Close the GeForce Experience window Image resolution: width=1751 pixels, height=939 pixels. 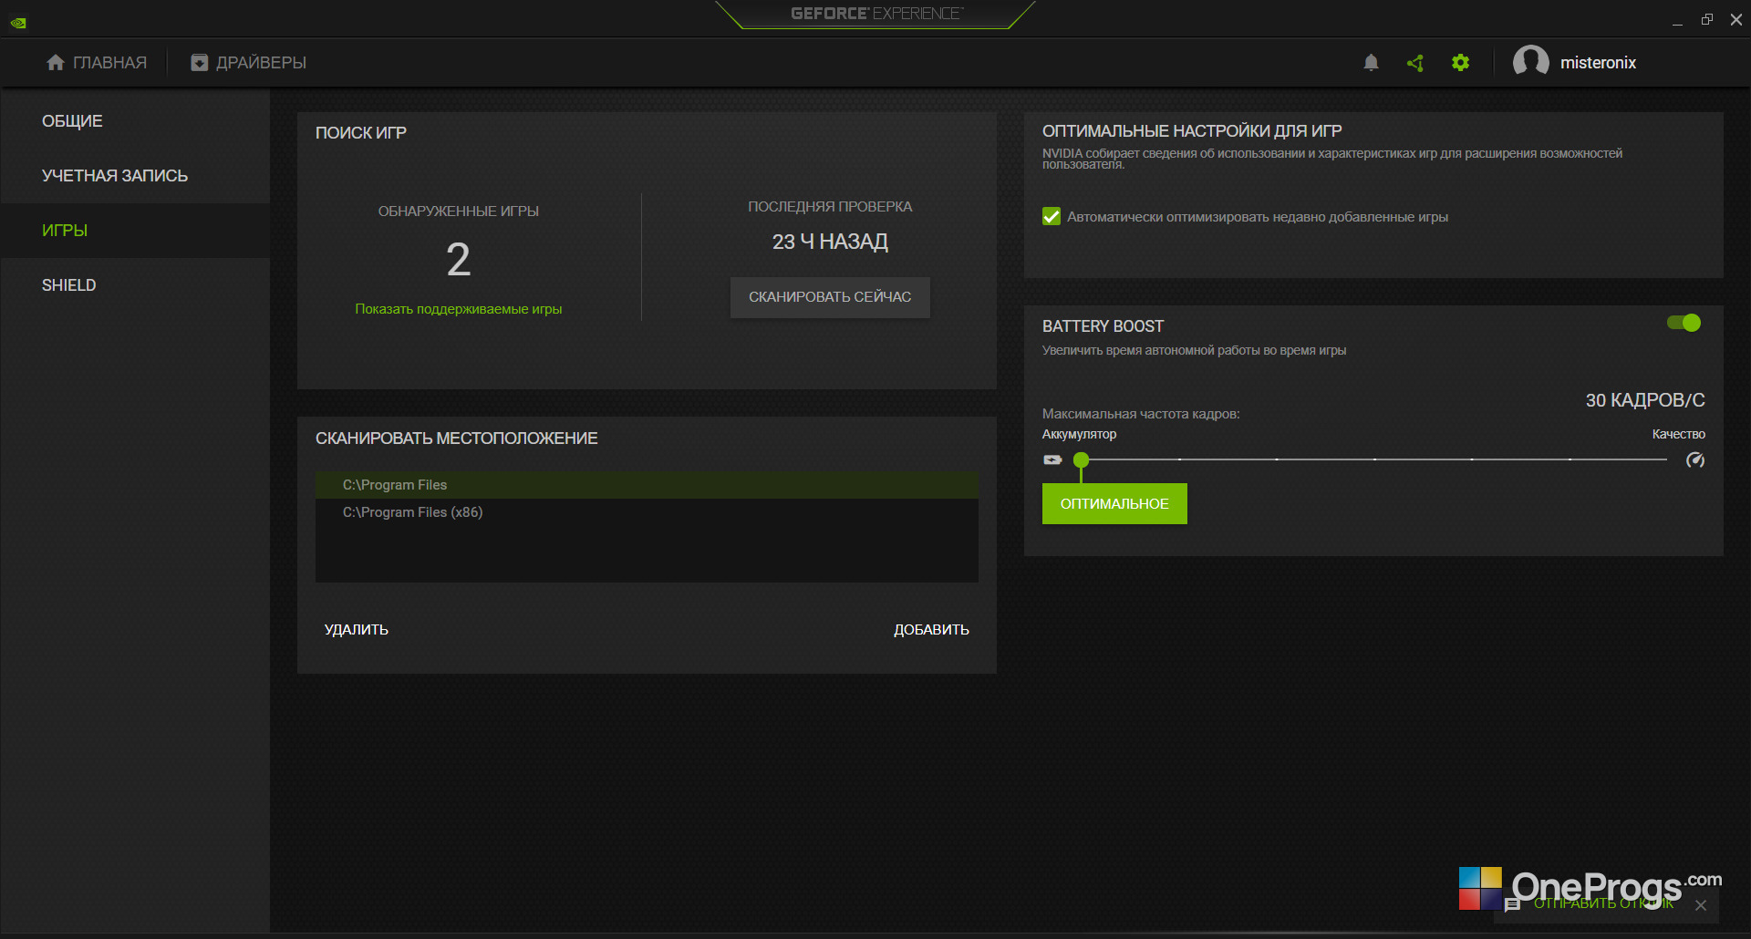pos(1736,19)
